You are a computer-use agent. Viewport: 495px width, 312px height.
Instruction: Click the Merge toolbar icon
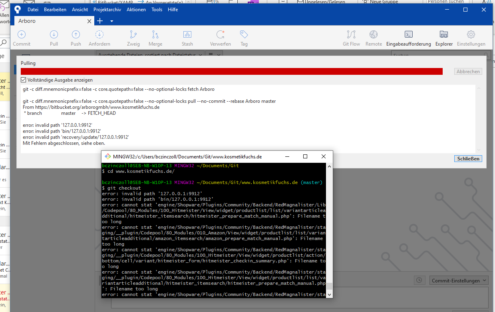click(x=155, y=35)
